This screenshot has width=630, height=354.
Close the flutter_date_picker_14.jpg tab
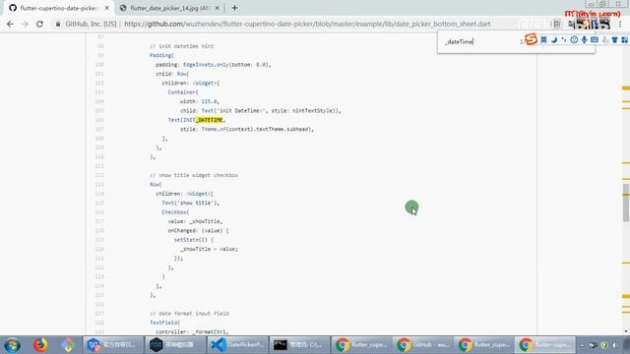(217, 8)
